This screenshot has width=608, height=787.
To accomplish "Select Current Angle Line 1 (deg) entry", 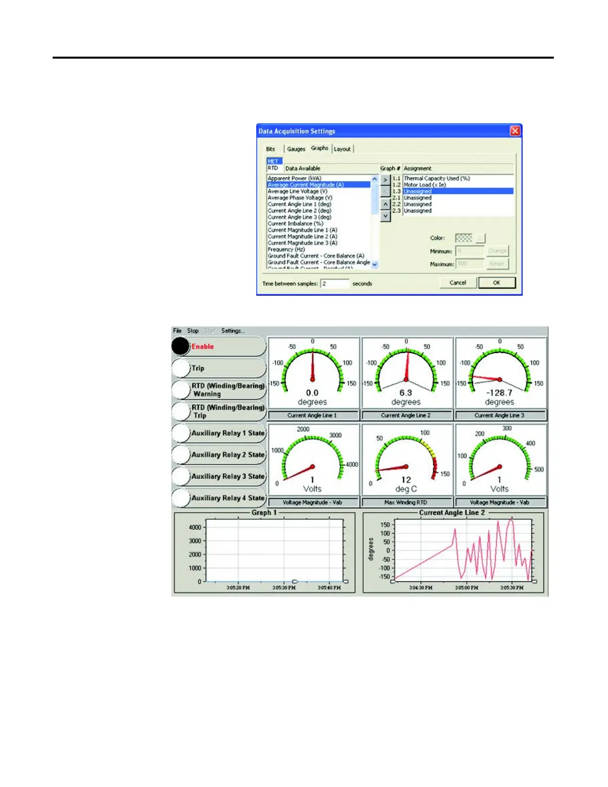I will click(319, 204).
